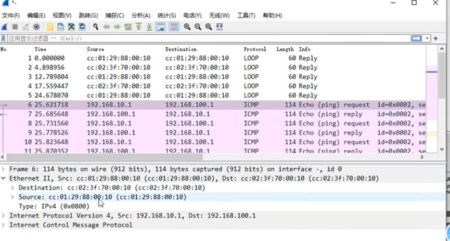This screenshot has height=241, width=450.
Task: Click the resize columns icon
Action: click(x=220, y=26)
